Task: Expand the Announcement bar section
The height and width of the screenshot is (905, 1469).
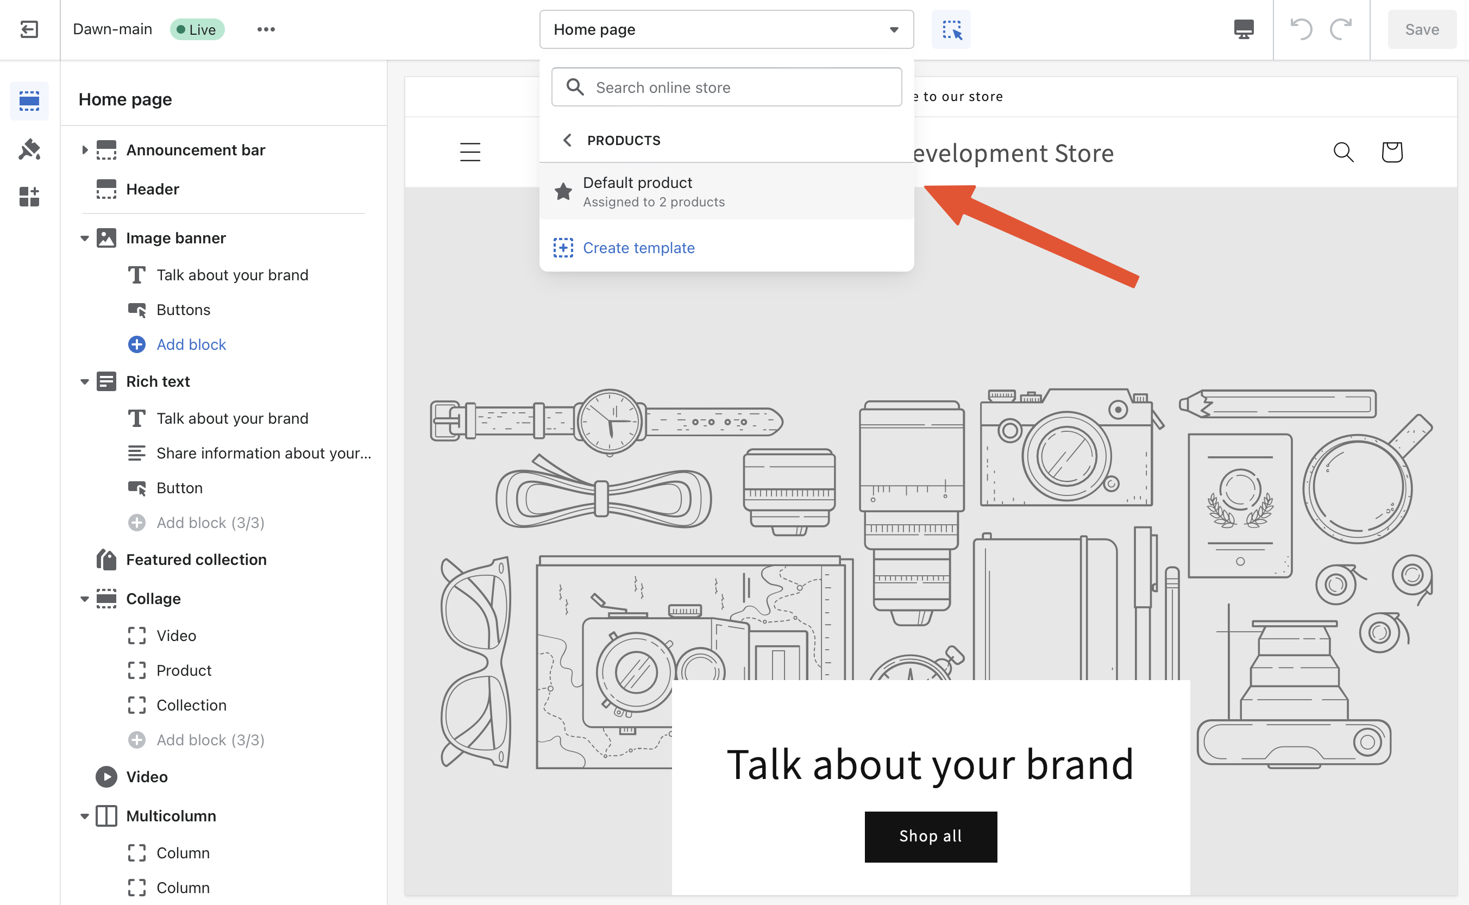Action: point(85,149)
